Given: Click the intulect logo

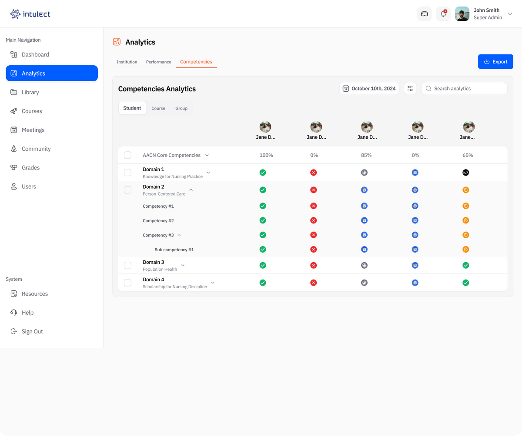Looking at the screenshot, I should tap(30, 14).
